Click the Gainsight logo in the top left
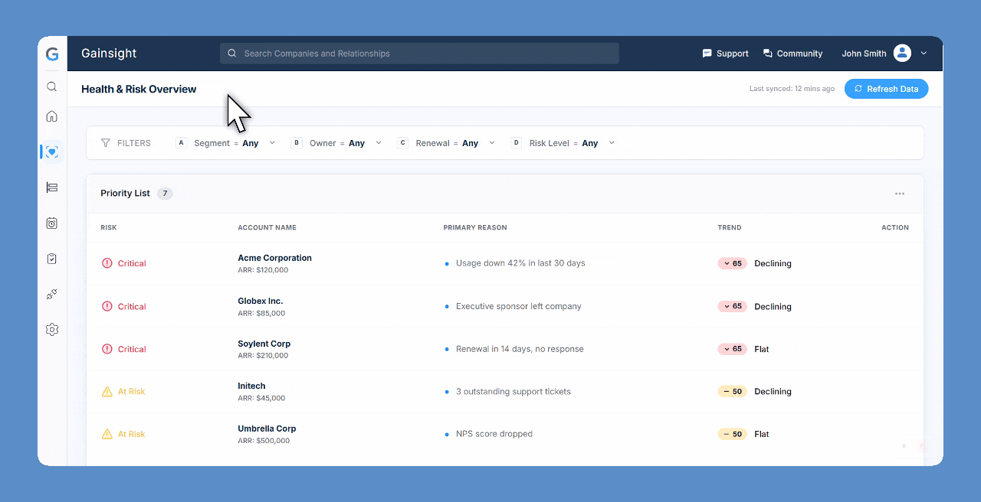 [51, 54]
